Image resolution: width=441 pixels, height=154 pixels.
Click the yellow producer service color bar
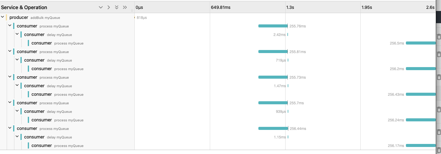coord(6,17)
